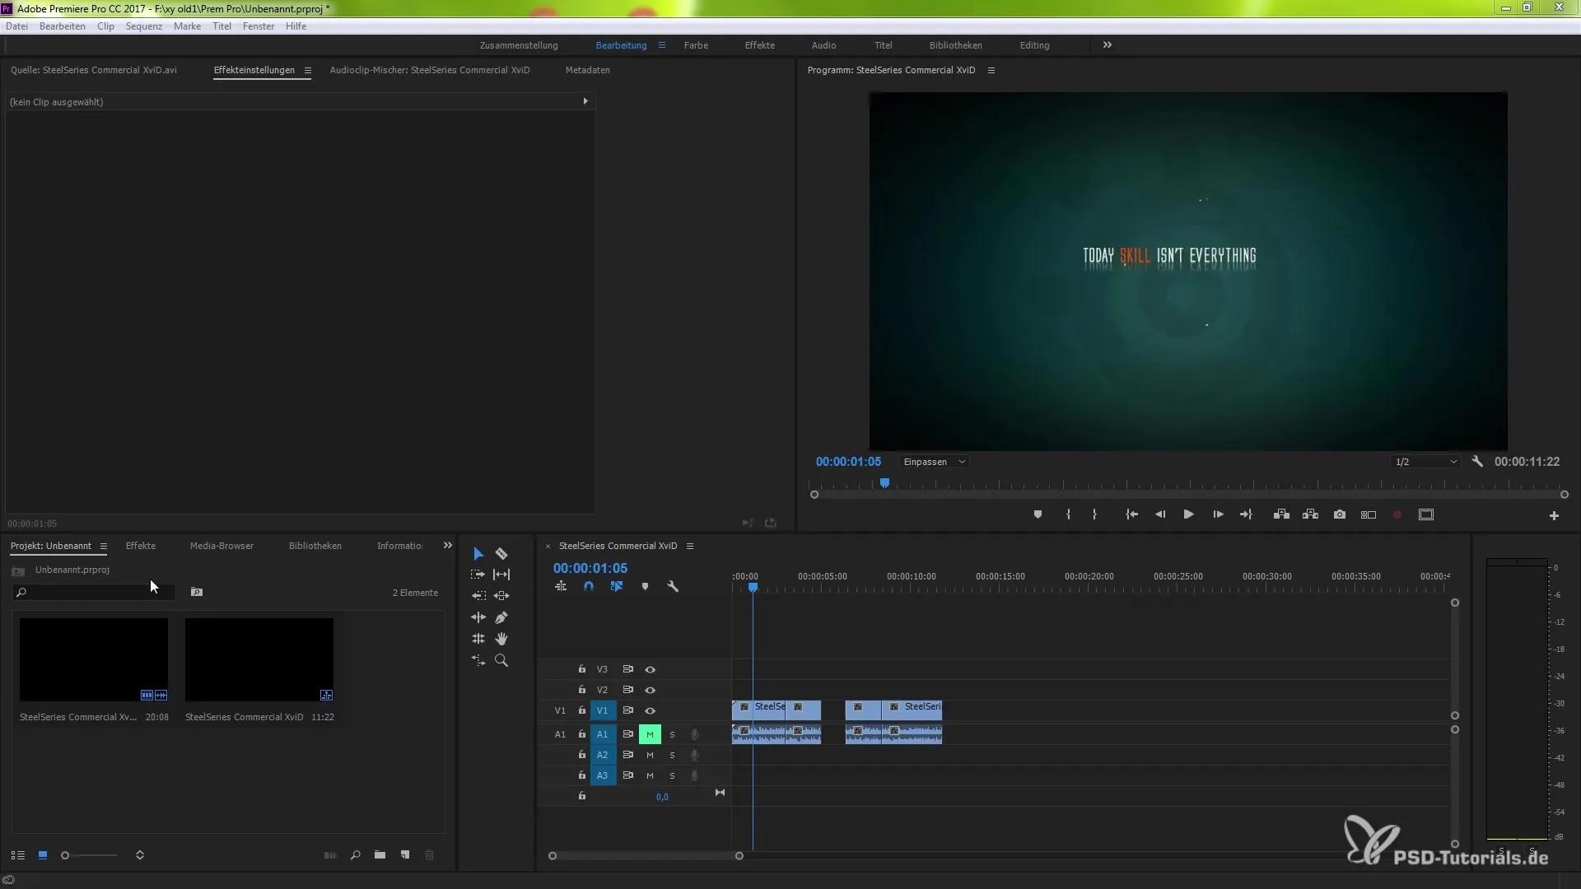Unmute audio track A1

point(650,734)
